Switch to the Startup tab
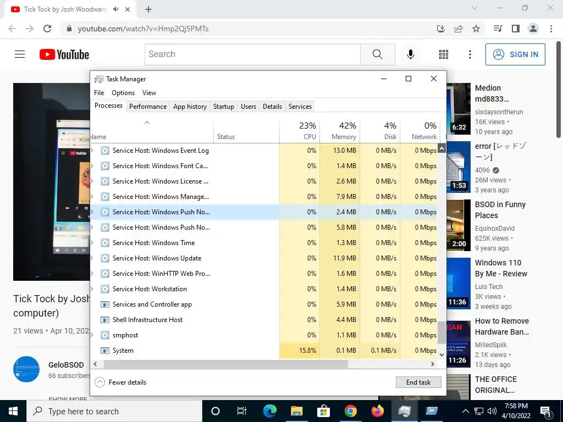The image size is (563, 422). click(x=224, y=107)
